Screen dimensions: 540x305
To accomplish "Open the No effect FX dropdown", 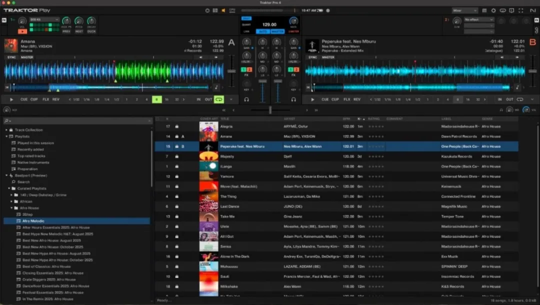I will (x=478, y=19).
